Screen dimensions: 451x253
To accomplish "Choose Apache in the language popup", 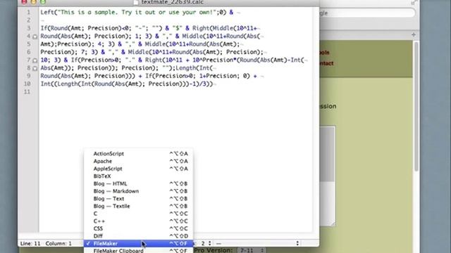I will coord(138,161).
